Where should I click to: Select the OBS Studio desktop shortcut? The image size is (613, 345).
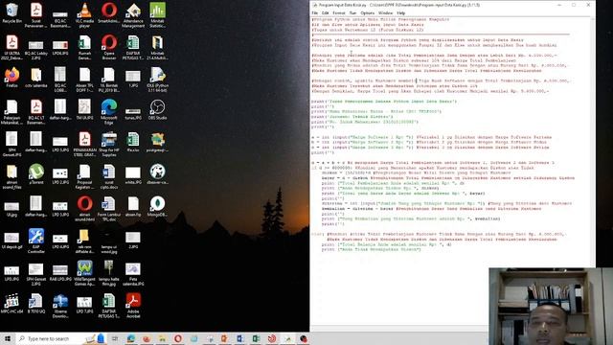[x=157, y=109]
